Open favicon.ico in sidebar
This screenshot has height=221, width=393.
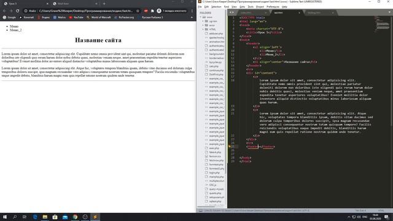215,157
